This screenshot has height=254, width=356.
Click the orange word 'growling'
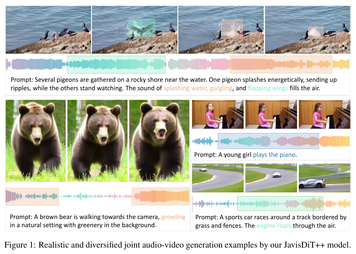tap(173, 217)
